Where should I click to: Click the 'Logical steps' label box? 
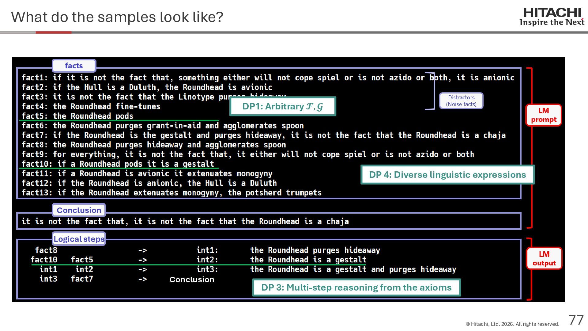pyautogui.click(x=79, y=239)
